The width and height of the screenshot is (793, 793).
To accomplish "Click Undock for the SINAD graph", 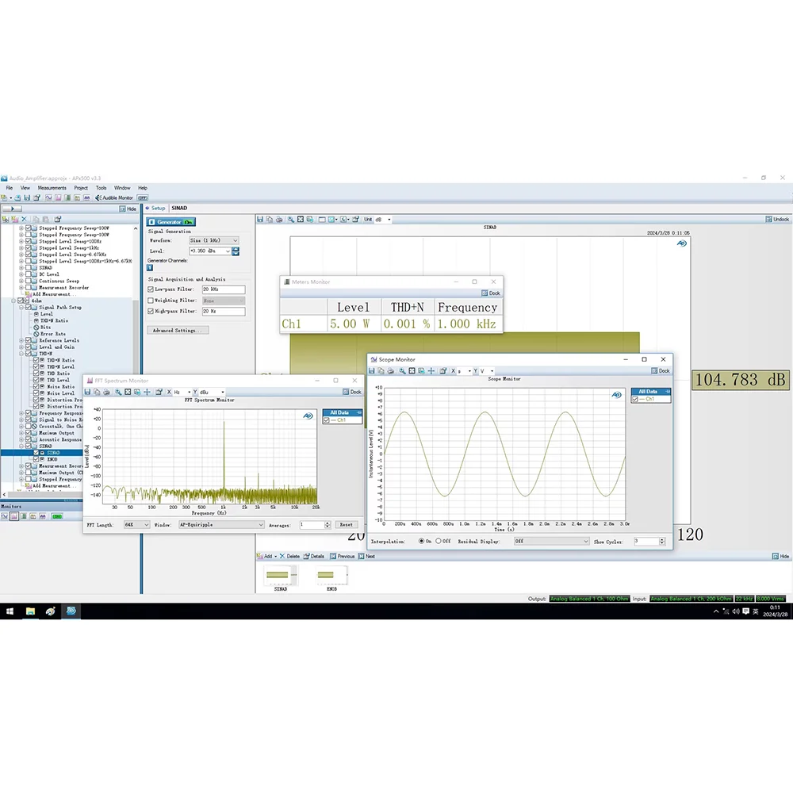I will point(777,220).
